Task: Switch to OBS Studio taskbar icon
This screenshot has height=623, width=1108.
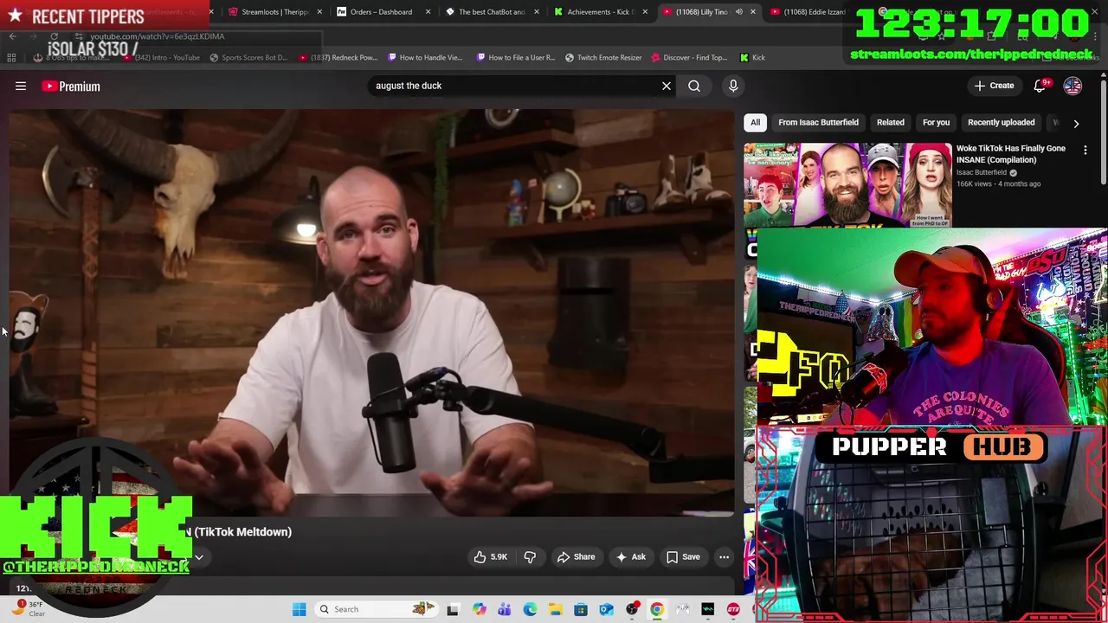Action: (632, 609)
